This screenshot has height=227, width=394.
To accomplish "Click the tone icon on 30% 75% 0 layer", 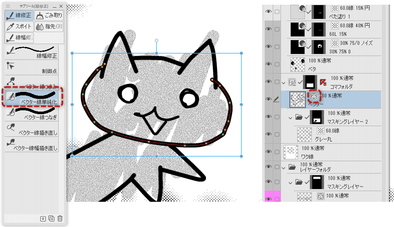I will 335,43.
